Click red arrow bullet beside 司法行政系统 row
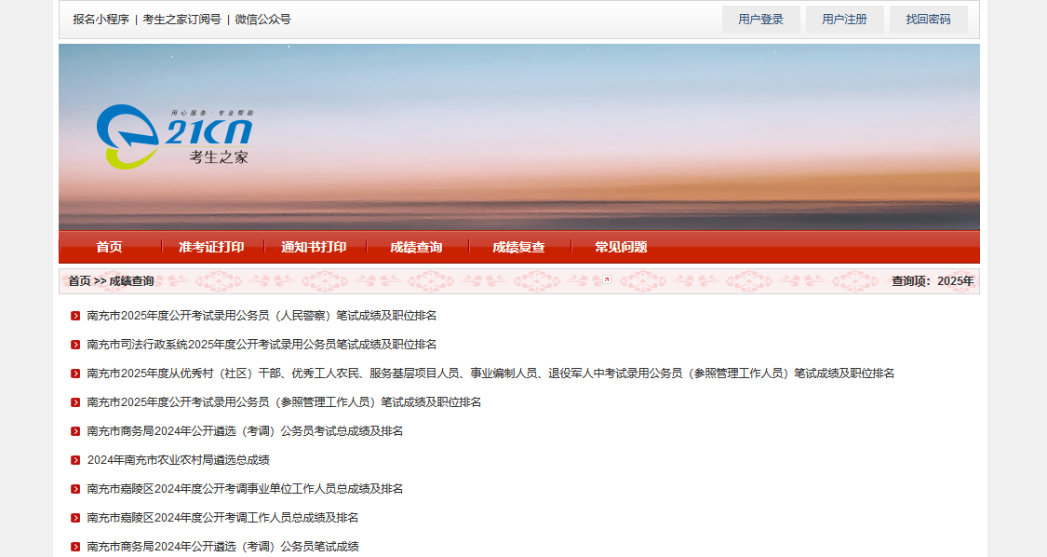The width and height of the screenshot is (1047, 557). point(75,345)
